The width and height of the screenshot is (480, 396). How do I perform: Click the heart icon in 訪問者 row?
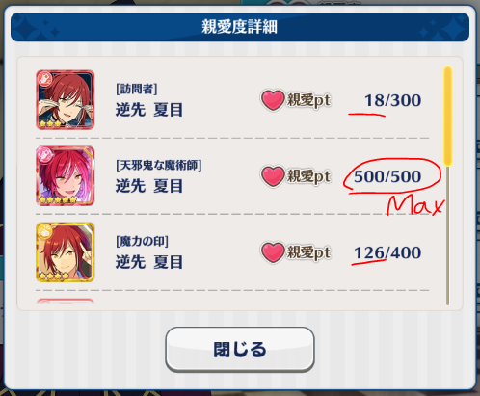tap(273, 100)
